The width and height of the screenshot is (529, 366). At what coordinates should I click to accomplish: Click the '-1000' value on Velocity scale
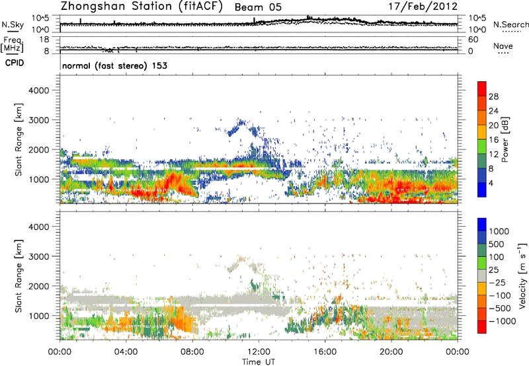(x=503, y=321)
